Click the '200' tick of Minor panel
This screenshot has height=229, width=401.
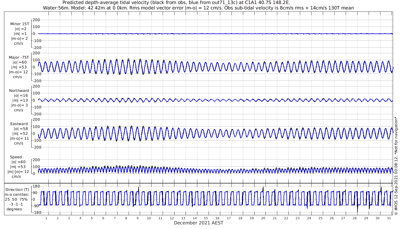36,20
